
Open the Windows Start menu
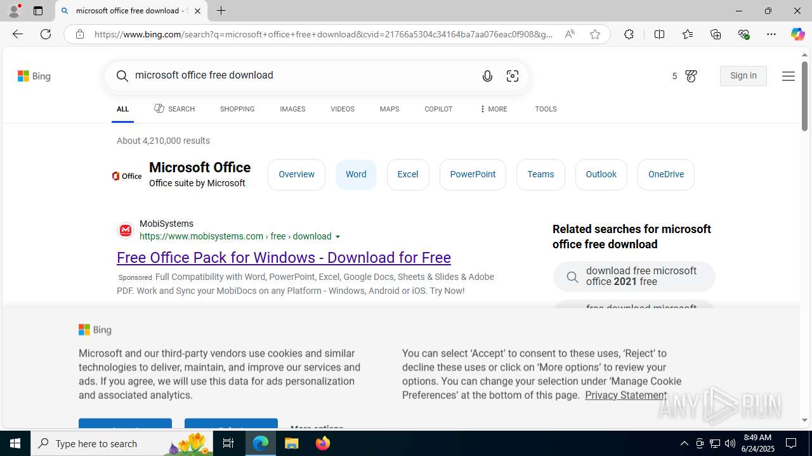point(15,443)
